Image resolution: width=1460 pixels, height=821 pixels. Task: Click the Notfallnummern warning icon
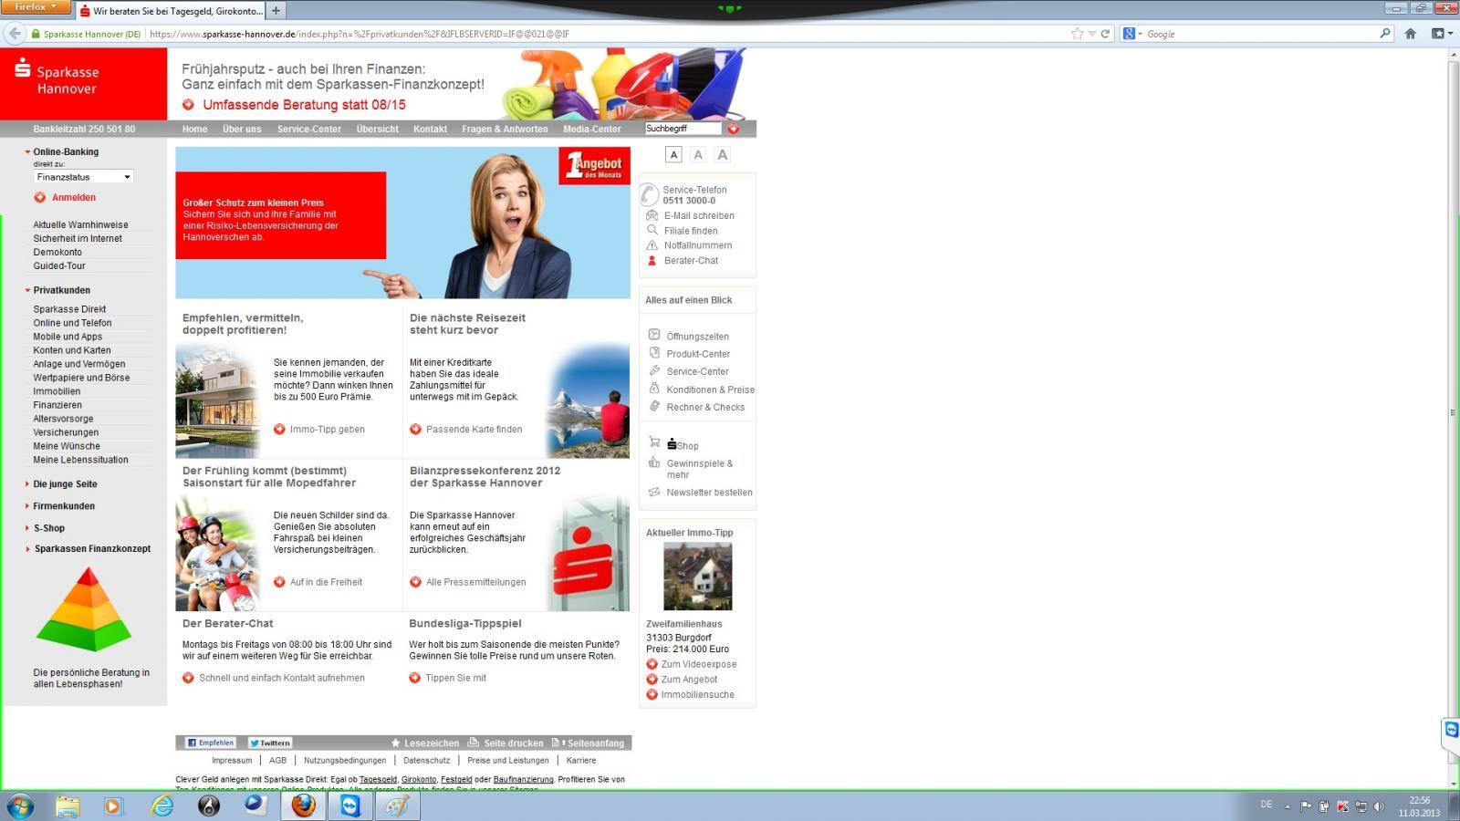pos(652,244)
